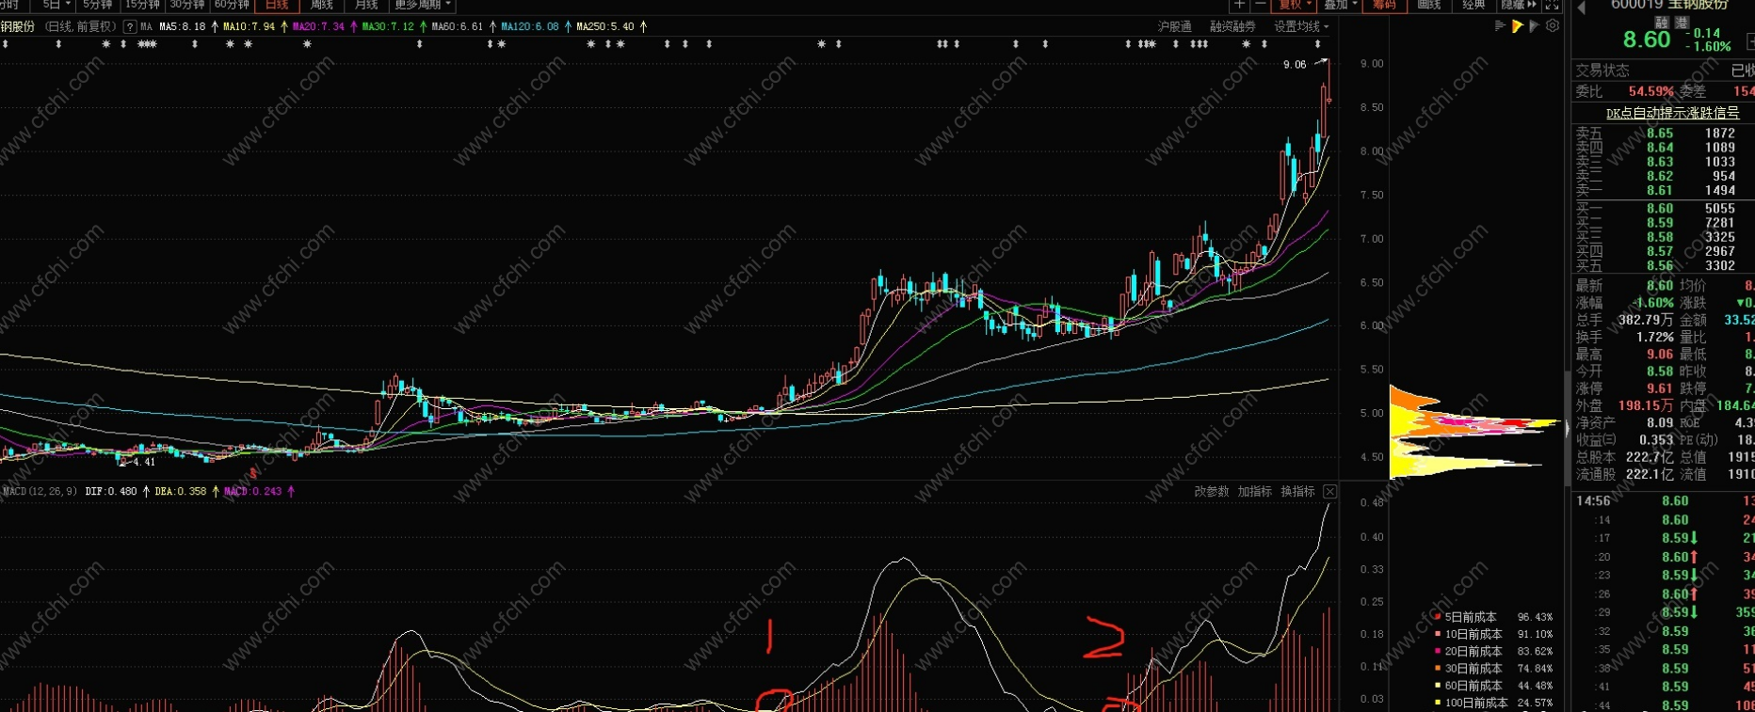This screenshot has width=1755, height=712.
Task: Switch to the 月线 monthly chart tab
Action: tap(366, 5)
